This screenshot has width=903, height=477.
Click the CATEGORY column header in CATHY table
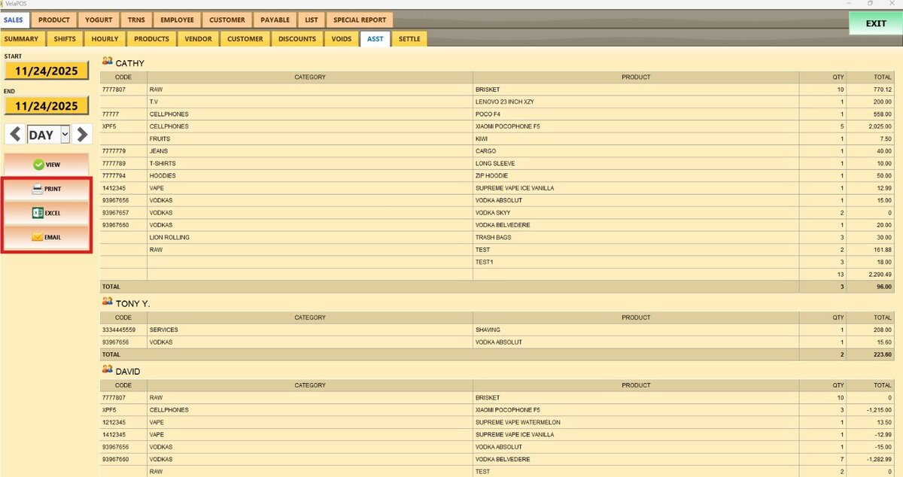(x=310, y=77)
